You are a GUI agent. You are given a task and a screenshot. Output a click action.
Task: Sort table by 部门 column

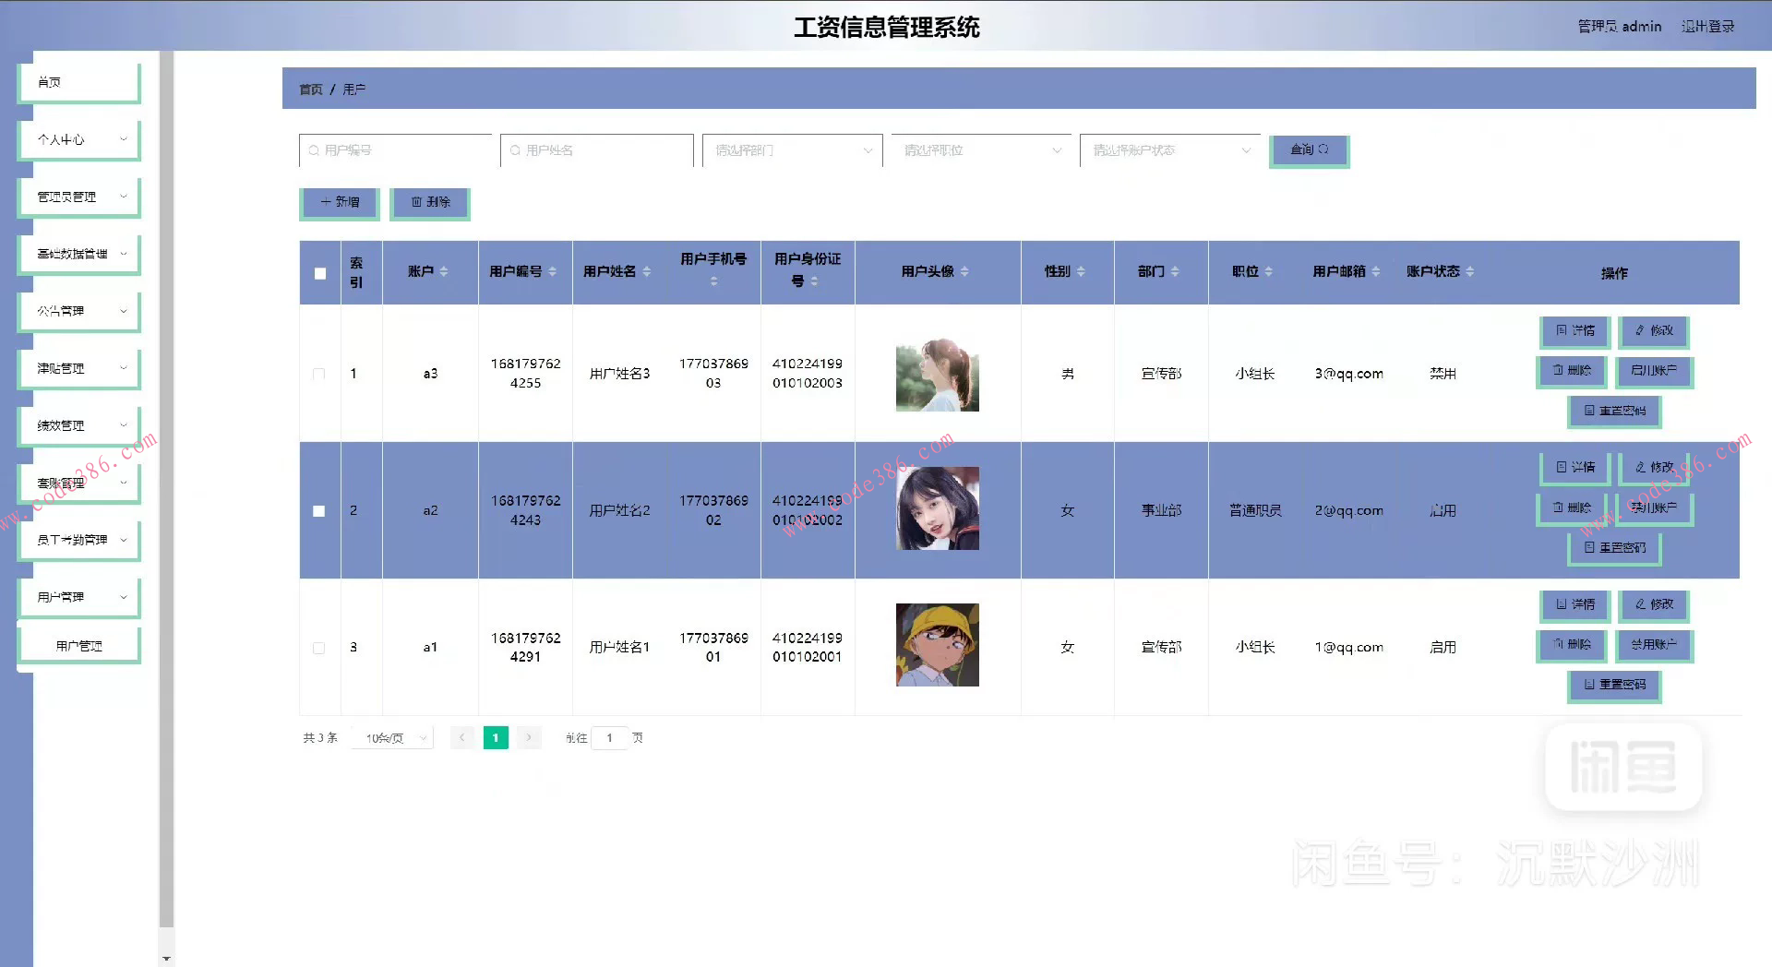1175,271
